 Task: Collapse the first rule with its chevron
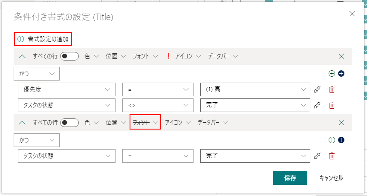(23, 56)
